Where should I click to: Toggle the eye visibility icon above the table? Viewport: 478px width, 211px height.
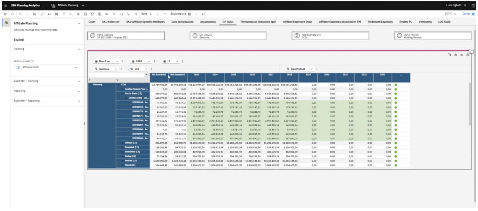[461, 55]
